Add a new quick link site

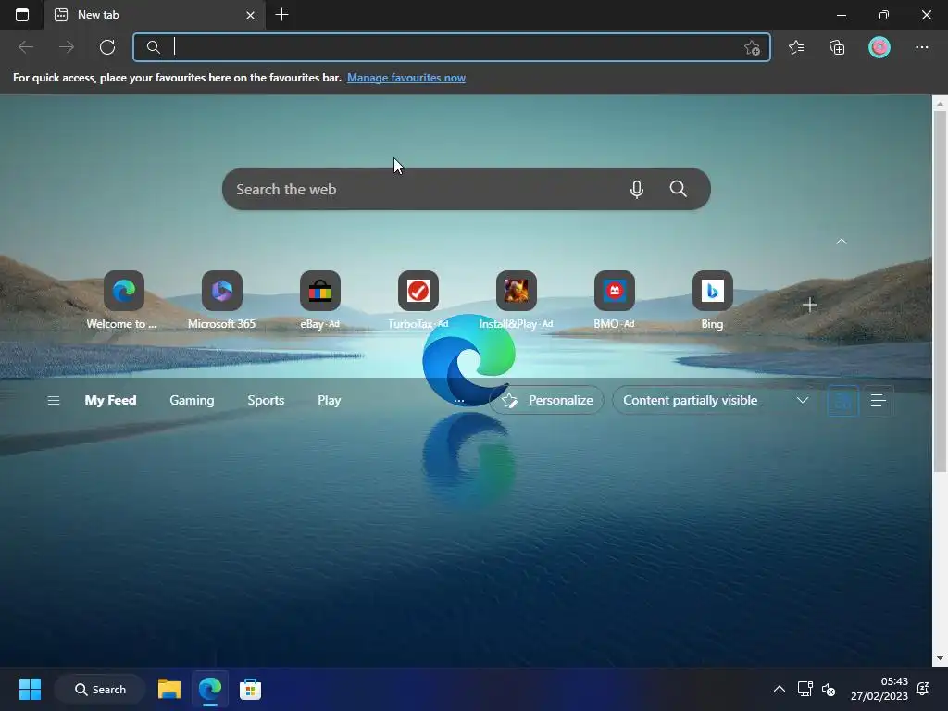pyautogui.click(x=809, y=306)
